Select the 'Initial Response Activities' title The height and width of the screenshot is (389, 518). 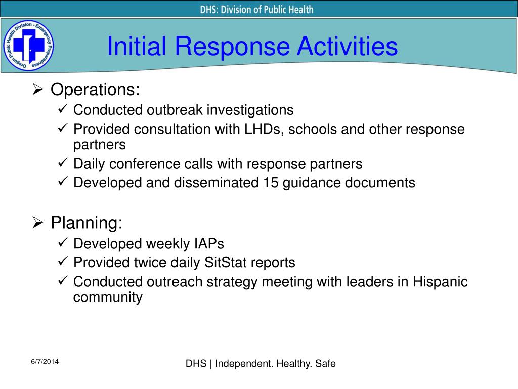coord(252,46)
